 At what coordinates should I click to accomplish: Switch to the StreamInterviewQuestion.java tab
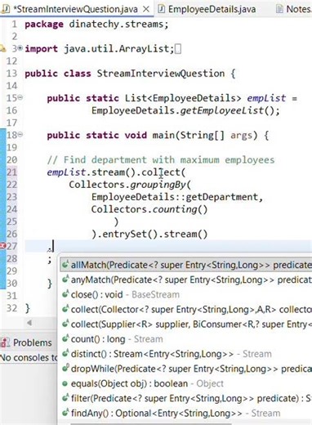coord(75,9)
